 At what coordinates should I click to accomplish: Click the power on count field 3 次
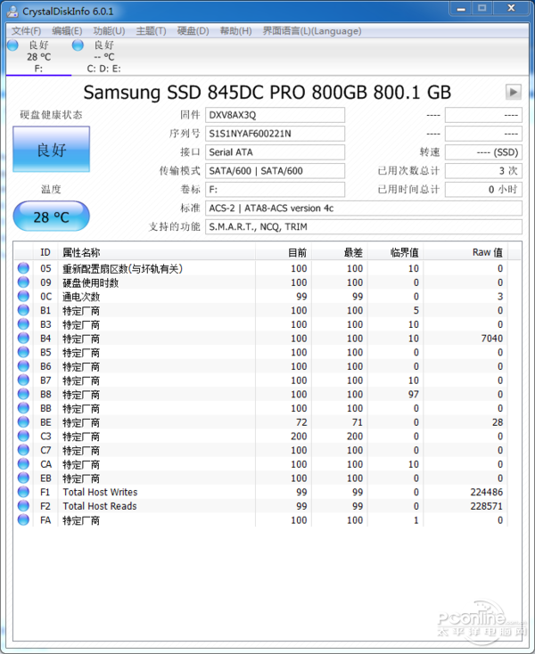(x=483, y=170)
